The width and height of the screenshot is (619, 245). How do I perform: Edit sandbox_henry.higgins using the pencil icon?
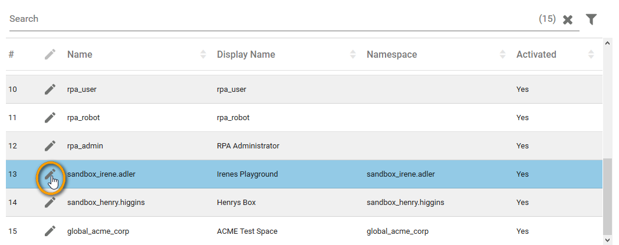click(x=50, y=203)
